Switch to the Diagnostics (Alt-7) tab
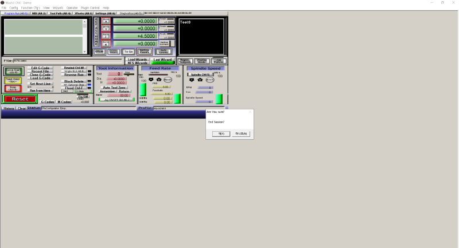 (x=131, y=13)
